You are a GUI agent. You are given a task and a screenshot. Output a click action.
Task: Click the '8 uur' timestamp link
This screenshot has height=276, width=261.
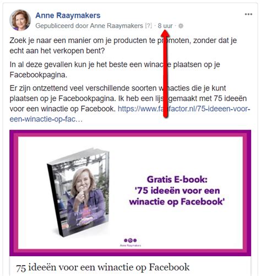point(165,26)
